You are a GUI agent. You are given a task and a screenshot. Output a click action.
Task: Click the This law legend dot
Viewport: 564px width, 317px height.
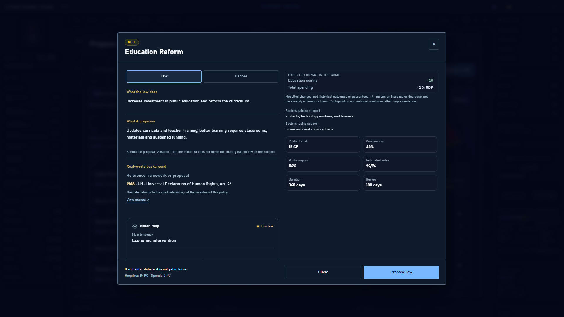(258, 226)
